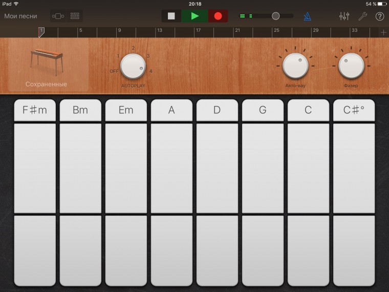Switch to instrument view icon

click(58, 16)
